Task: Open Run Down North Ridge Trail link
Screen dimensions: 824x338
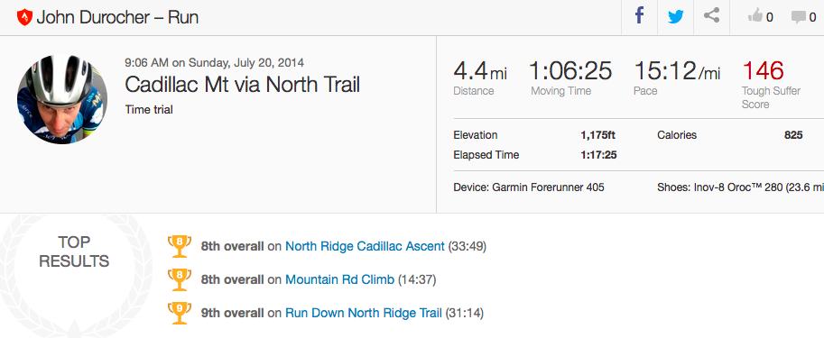Action: pos(363,314)
